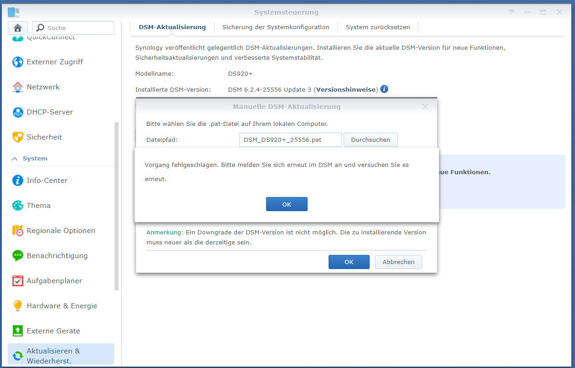Click OK in Manuelle DSM-Aktualisierung dialog

349,262
